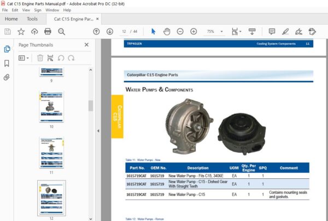Select page 10 thumbnail
The width and height of the screenshot is (328, 221).
tap(51, 107)
